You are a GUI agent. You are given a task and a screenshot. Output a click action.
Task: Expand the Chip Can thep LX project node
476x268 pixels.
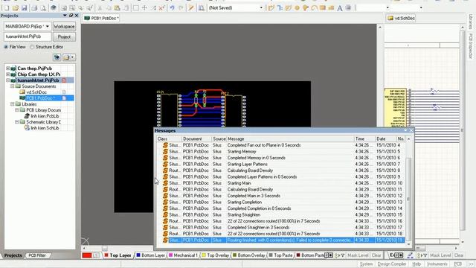click(7, 74)
